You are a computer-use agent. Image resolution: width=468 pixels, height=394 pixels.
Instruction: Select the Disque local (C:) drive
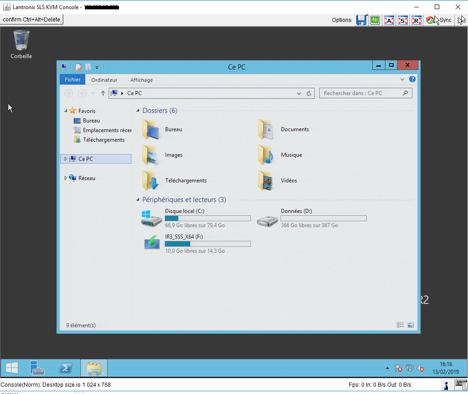[x=196, y=218]
